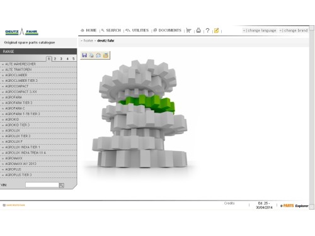Click the Same Deutz-Fahr footer logo

coord(14,205)
